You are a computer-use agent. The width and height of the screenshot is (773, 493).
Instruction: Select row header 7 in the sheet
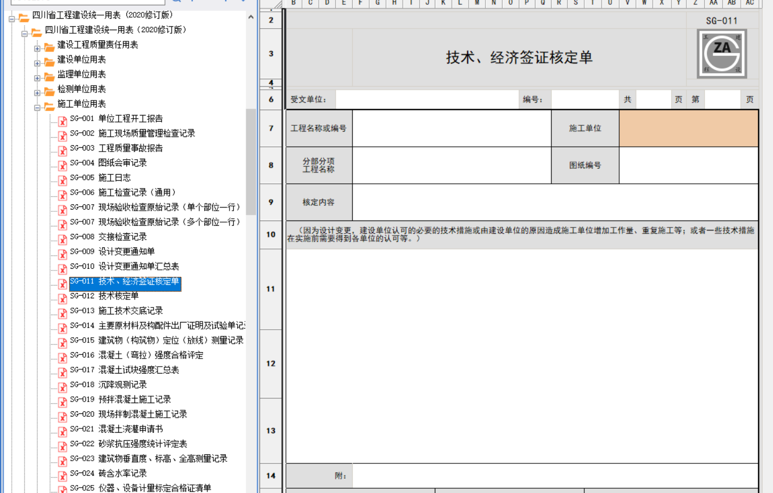tap(271, 128)
